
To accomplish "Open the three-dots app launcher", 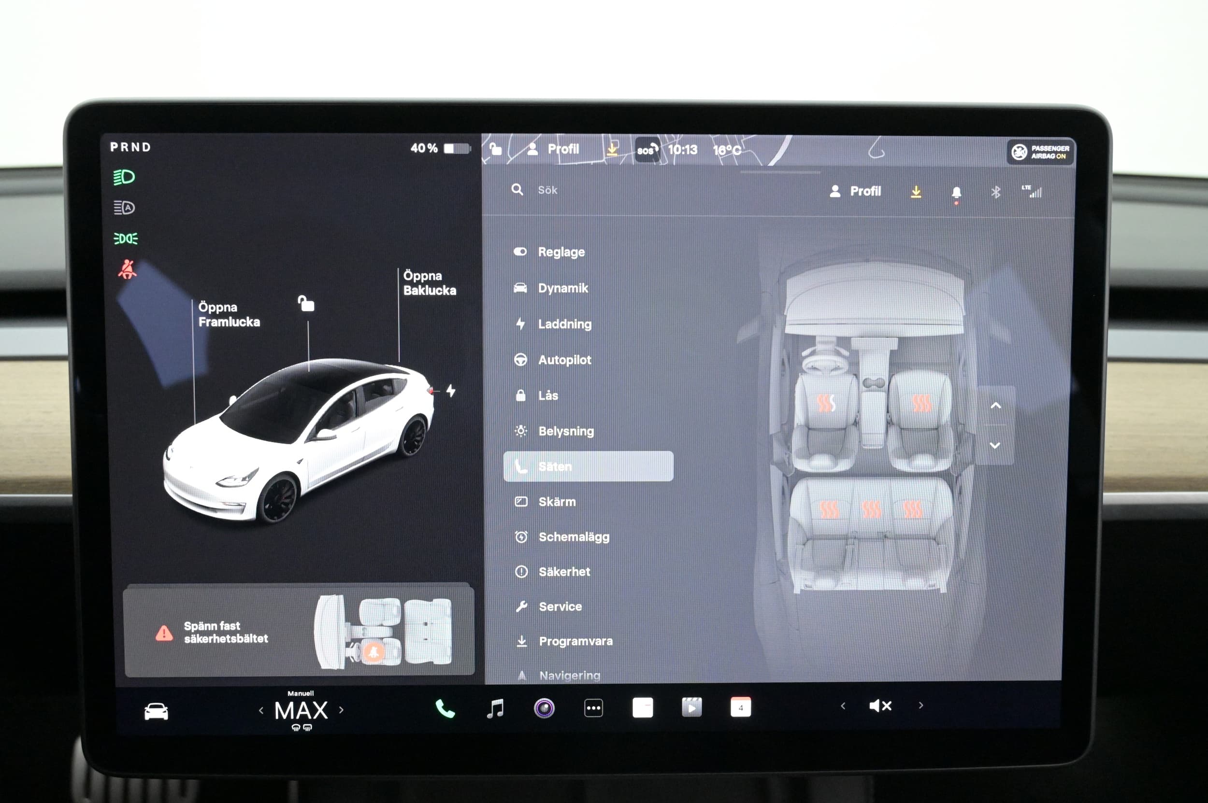I will click(x=593, y=708).
